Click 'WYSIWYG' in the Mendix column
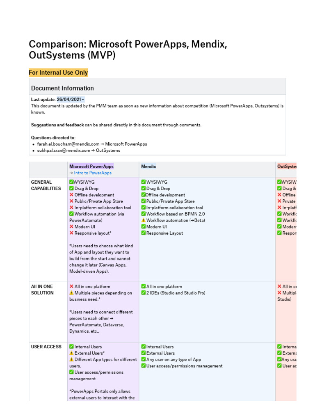Screen dimensions: 315x420 [157, 182]
